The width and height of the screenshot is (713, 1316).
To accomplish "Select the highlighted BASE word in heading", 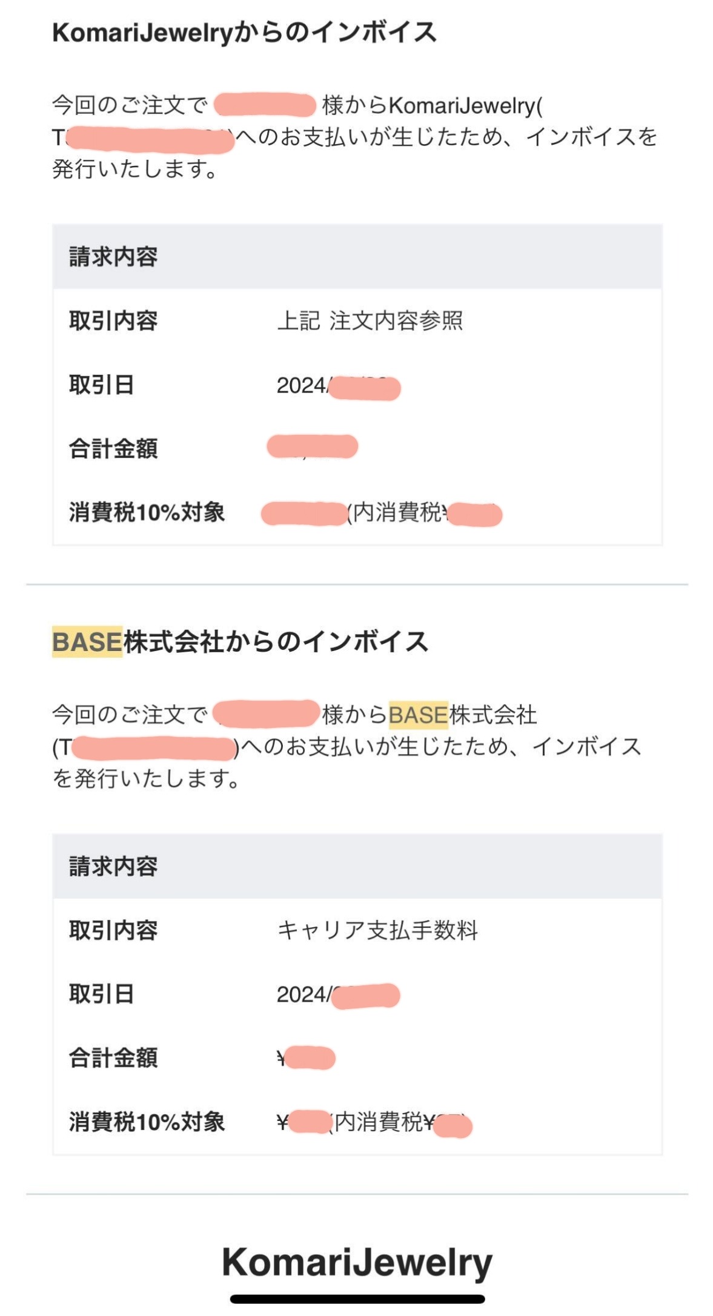I will [87, 642].
